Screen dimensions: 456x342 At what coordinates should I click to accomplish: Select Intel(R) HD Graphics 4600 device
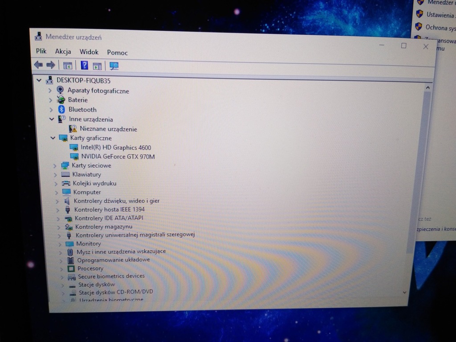116,147
